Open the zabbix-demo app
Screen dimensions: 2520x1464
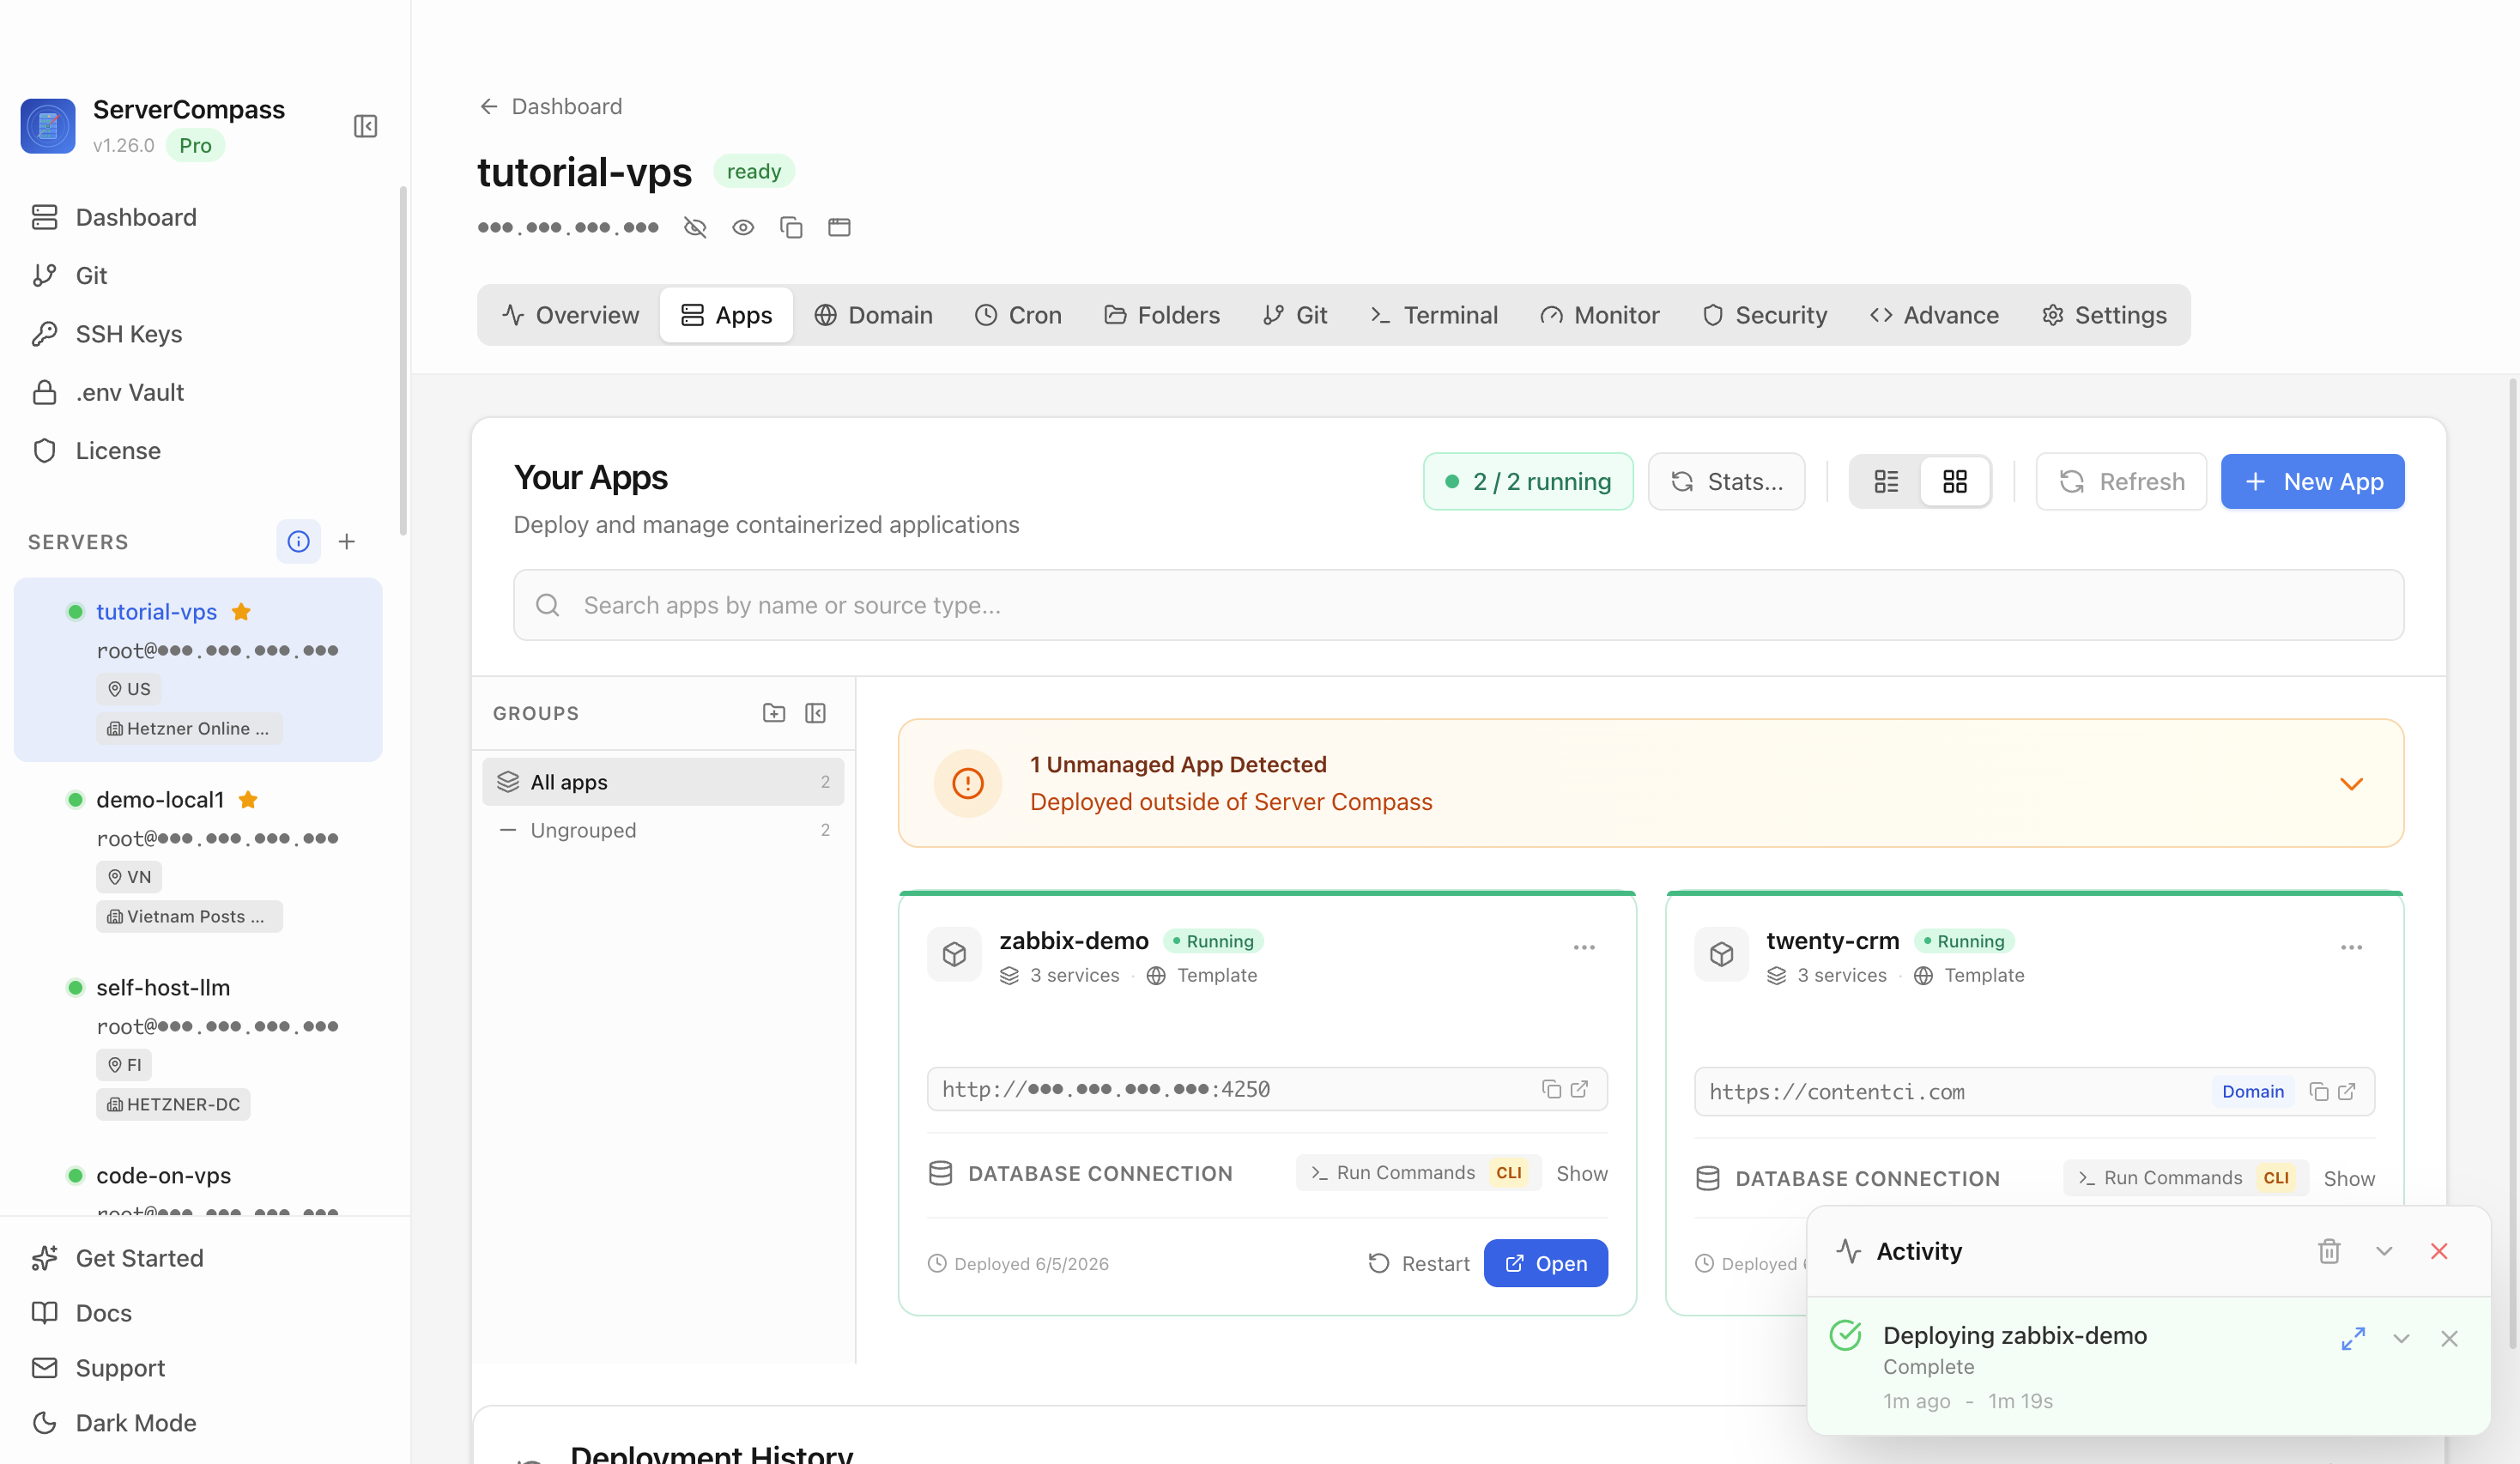coord(1546,1264)
